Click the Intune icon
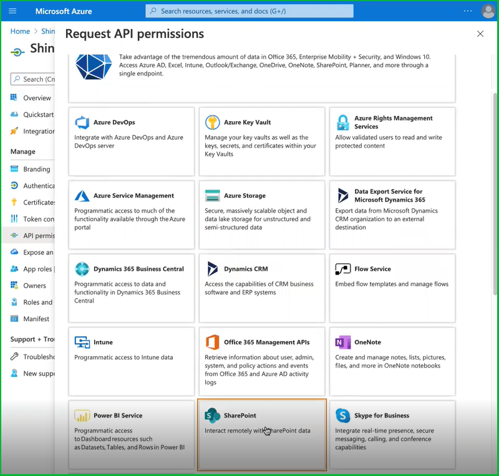Image resolution: width=499 pixels, height=476 pixels. 82,342
